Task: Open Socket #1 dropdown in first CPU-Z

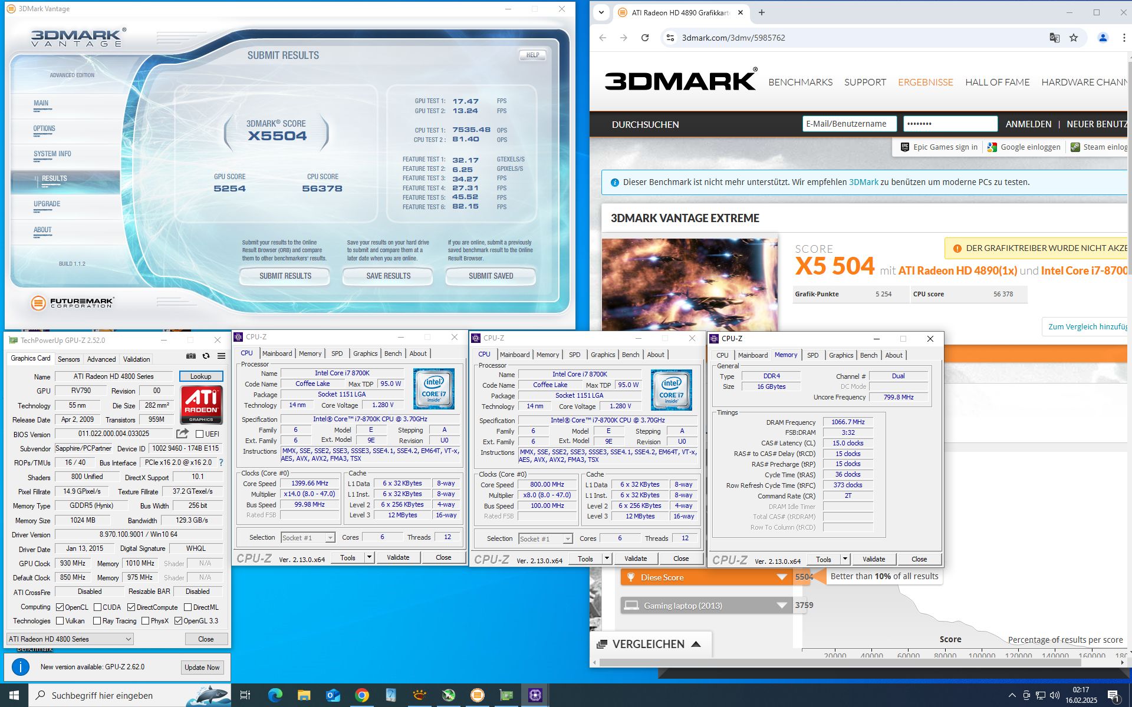Action: coord(308,537)
